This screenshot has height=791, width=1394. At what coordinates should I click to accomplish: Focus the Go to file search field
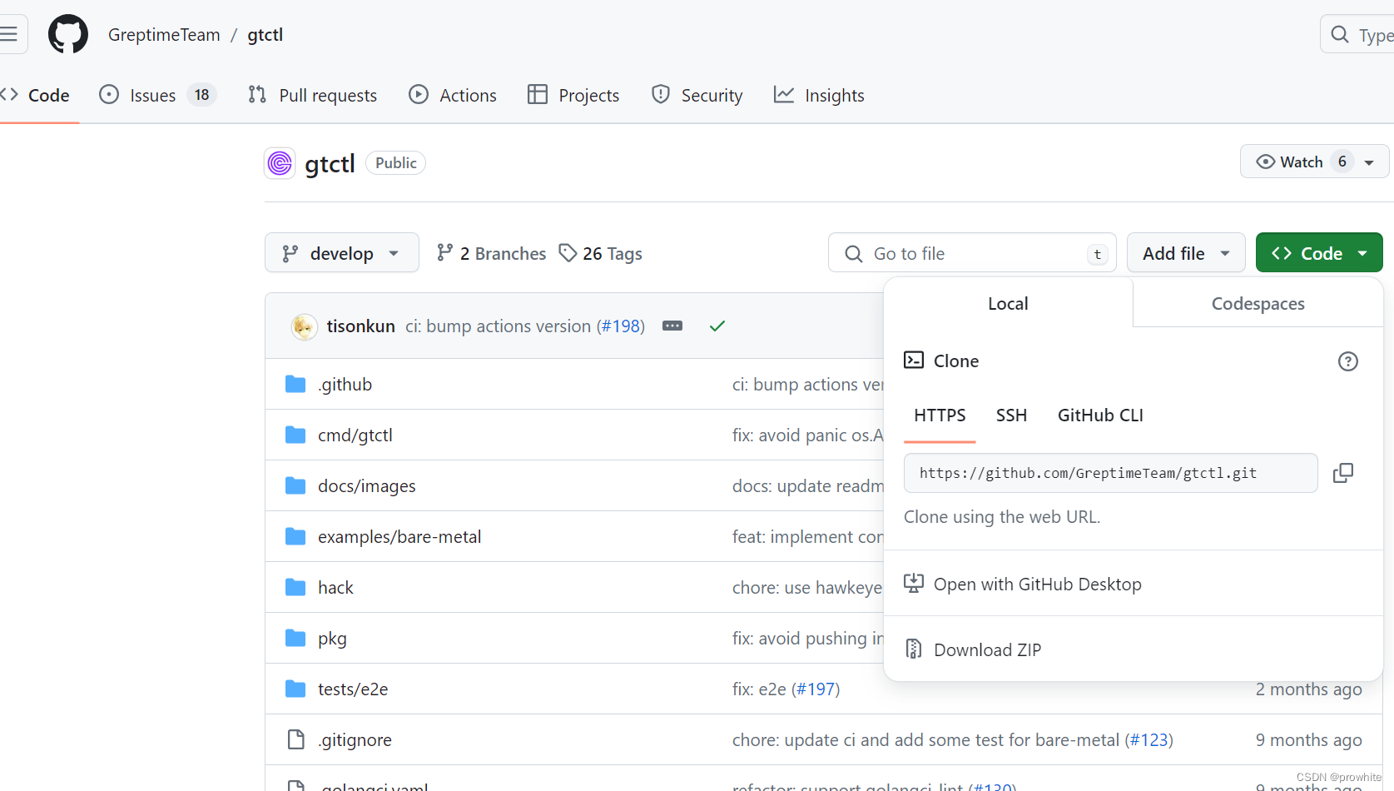tap(972, 253)
